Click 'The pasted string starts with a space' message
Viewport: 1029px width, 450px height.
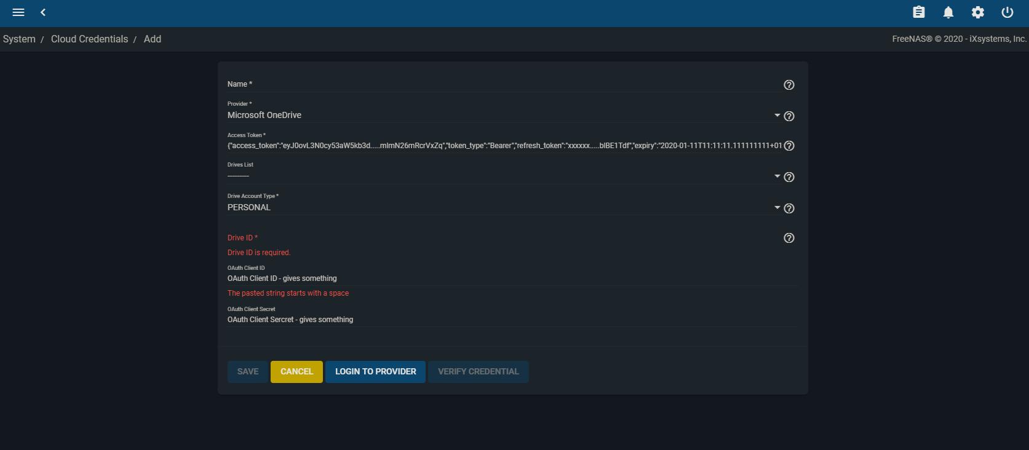(288, 293)
